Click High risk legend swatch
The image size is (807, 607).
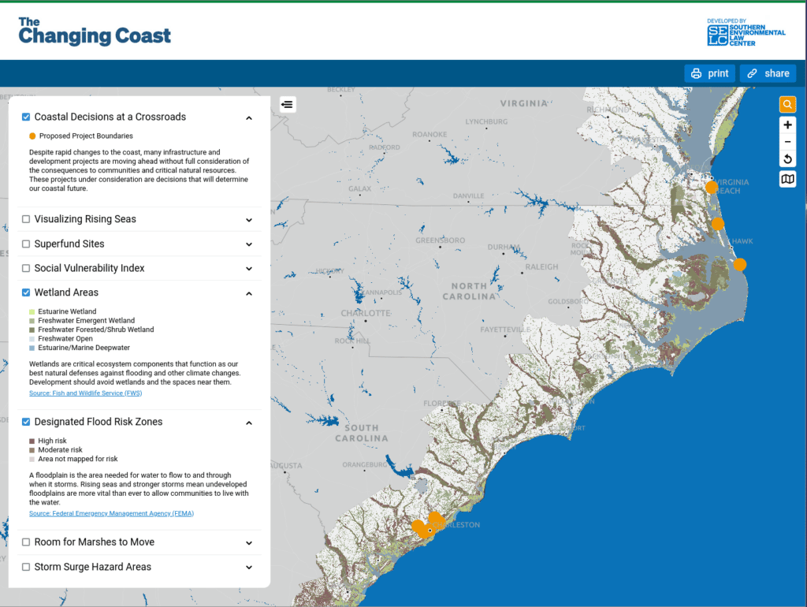32,441
